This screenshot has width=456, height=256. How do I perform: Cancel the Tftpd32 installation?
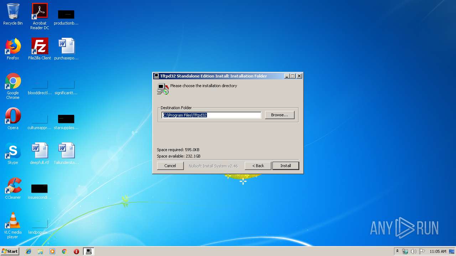[170, 166]
